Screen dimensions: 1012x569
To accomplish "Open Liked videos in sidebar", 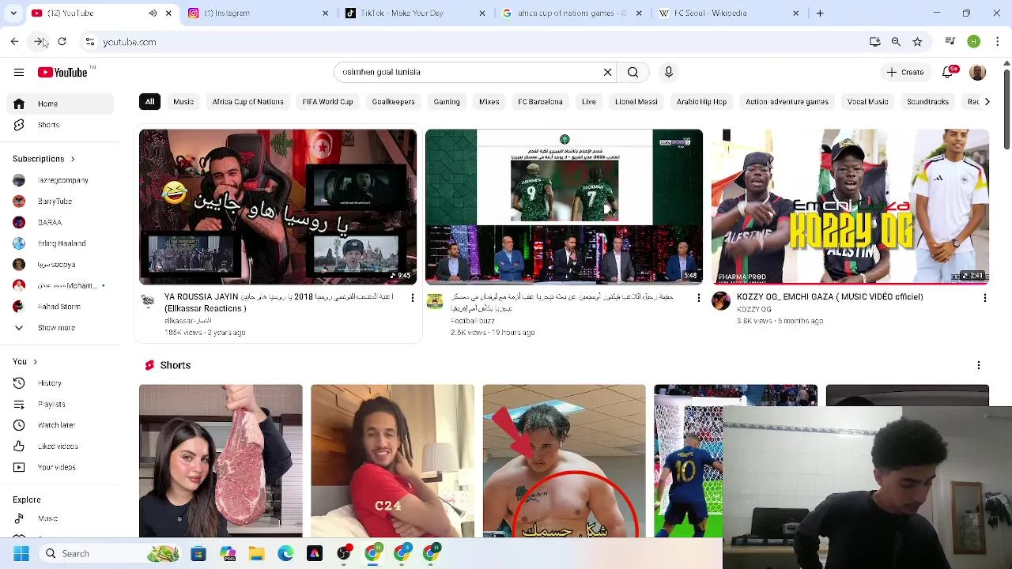I will tap(60, 447).
